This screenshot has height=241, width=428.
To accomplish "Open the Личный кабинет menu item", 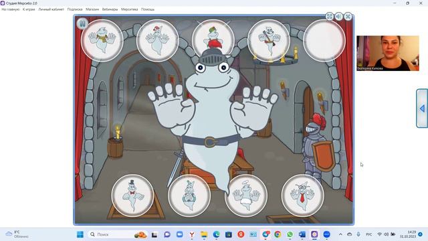I will coord(51,9).
